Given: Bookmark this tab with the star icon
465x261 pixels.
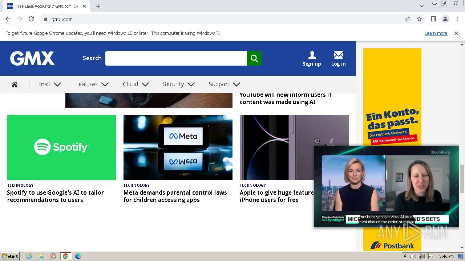Looking at the screenshot, I should [x=419, y=19].
